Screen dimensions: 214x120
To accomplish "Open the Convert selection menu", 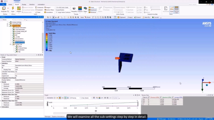I will point(156,17).
